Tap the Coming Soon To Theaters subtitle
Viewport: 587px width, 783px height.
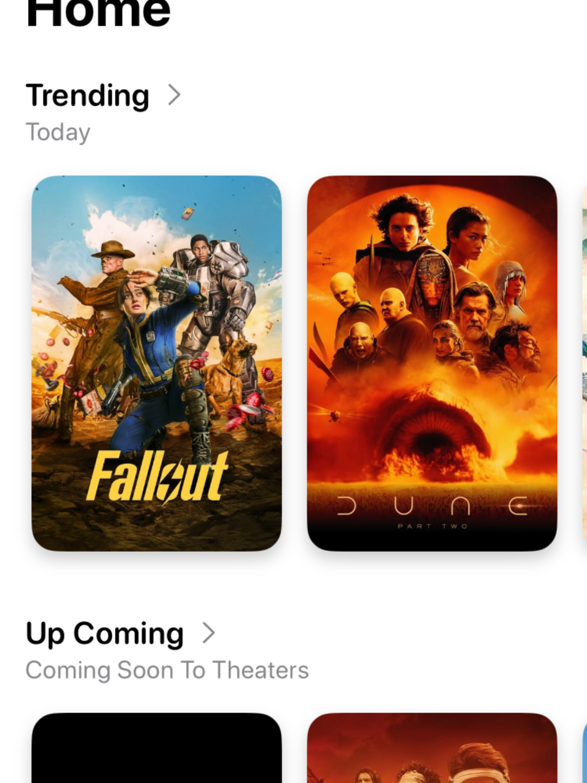[167, 670]
